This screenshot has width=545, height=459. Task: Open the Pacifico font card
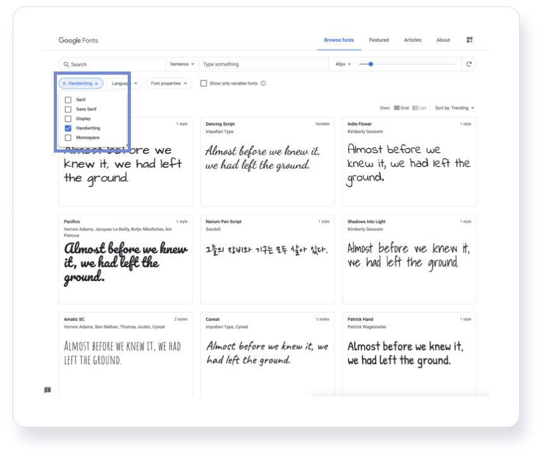pos(126,259)
